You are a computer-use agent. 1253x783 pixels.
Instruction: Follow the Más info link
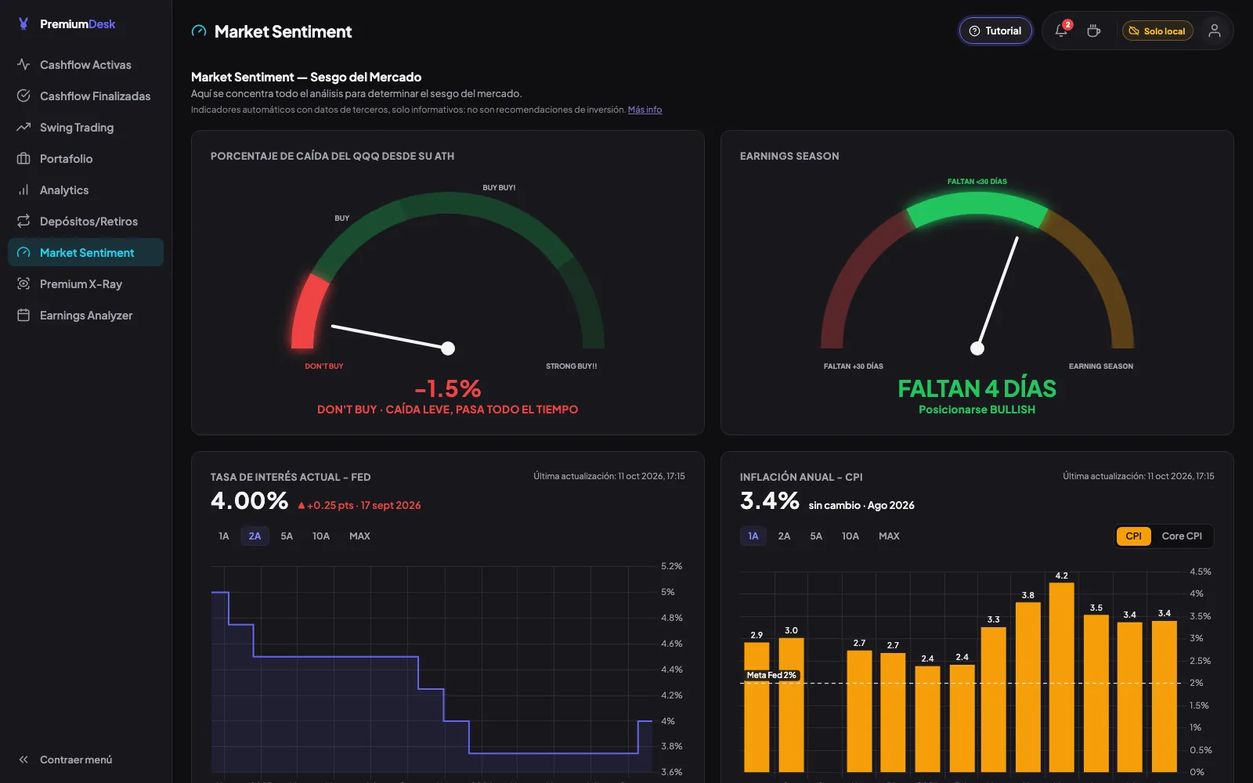tap(645, 110)
